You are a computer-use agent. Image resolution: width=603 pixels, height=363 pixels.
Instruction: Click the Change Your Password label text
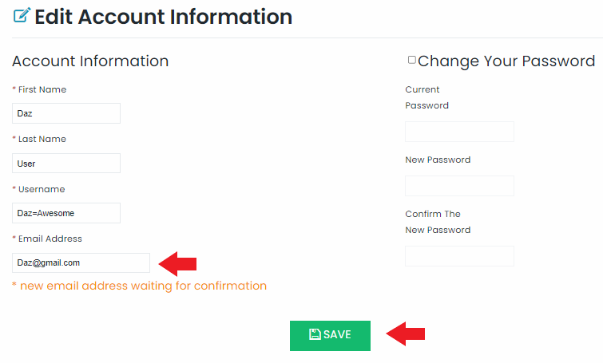[x=506, y=61]
